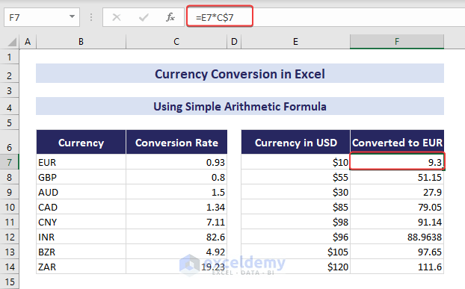Select column F header
The height and width of the screenshot is (289, 465).
(397, 42)
